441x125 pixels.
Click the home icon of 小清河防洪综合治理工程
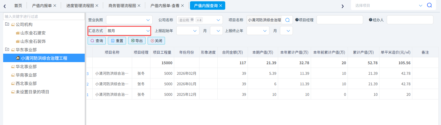coord(18,58)
